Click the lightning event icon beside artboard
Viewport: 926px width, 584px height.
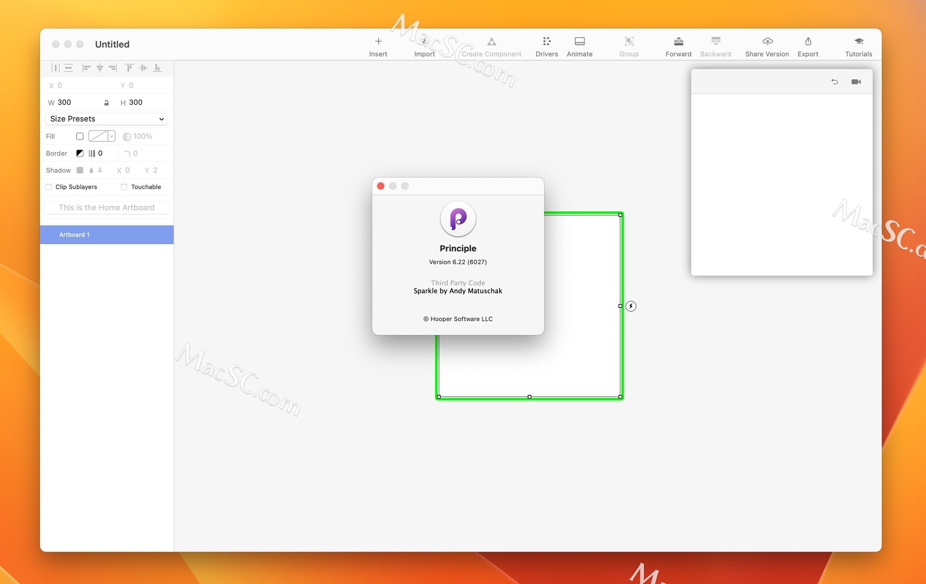click(631, 306)
